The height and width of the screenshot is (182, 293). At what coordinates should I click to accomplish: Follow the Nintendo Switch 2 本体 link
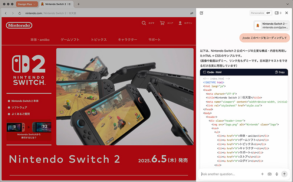25,101
